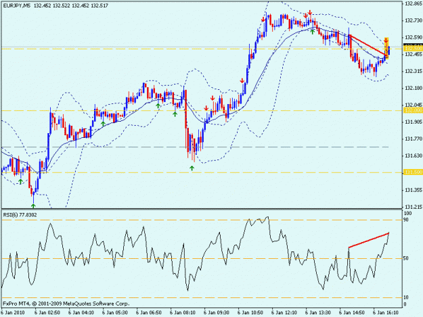The image size is (423, 317).
Task: Click the 132.865 price axis label
Action: pyautogui.click(x=413, y=3)
